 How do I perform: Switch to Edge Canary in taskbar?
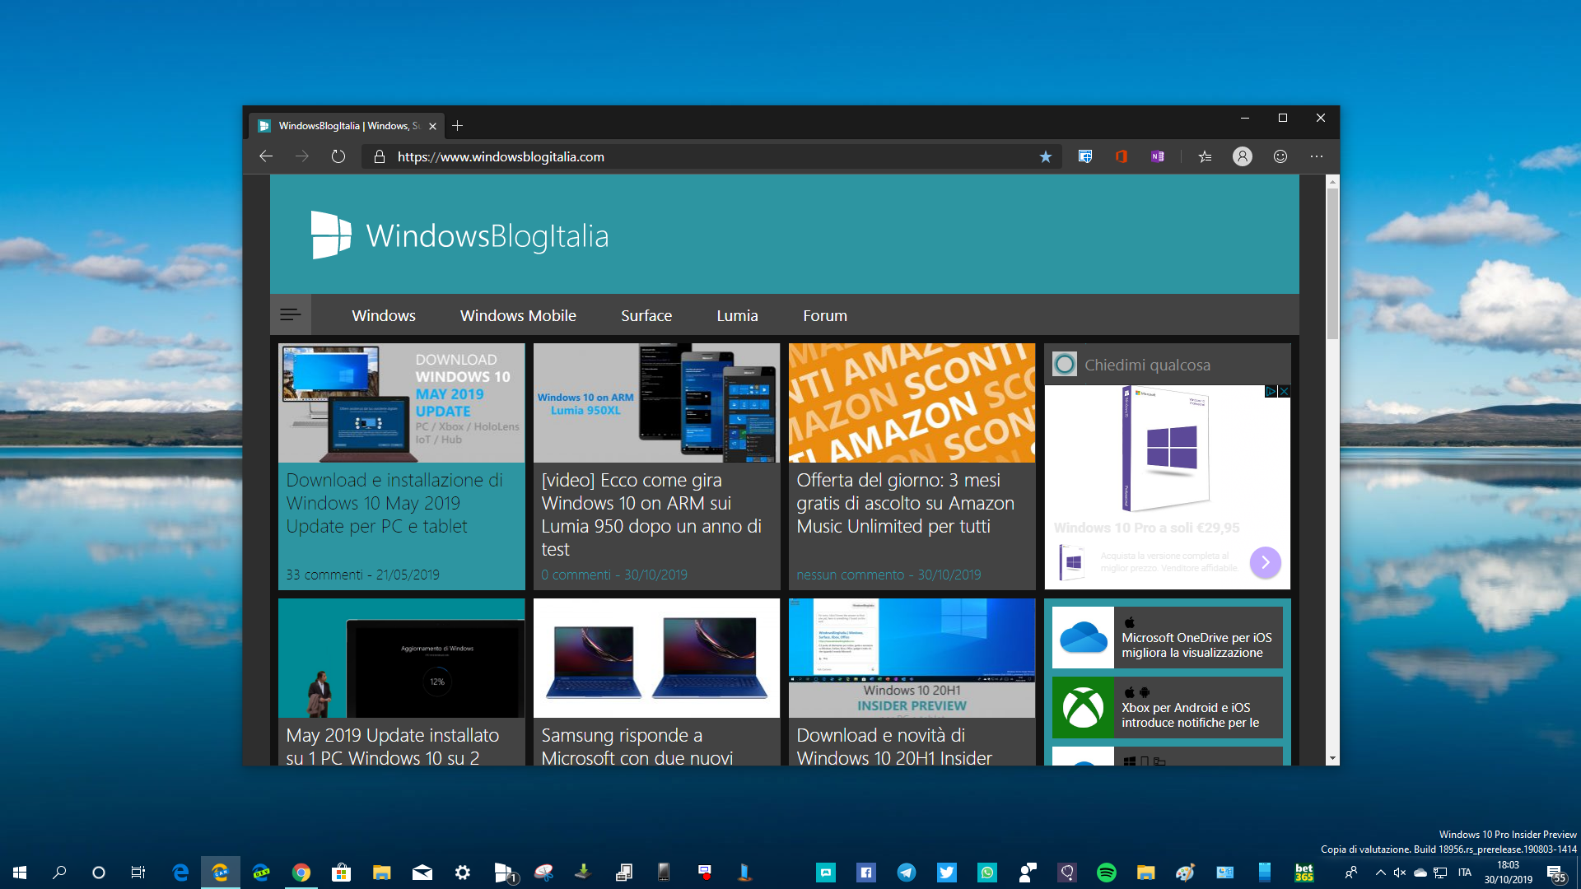click(x=221, y=873)
